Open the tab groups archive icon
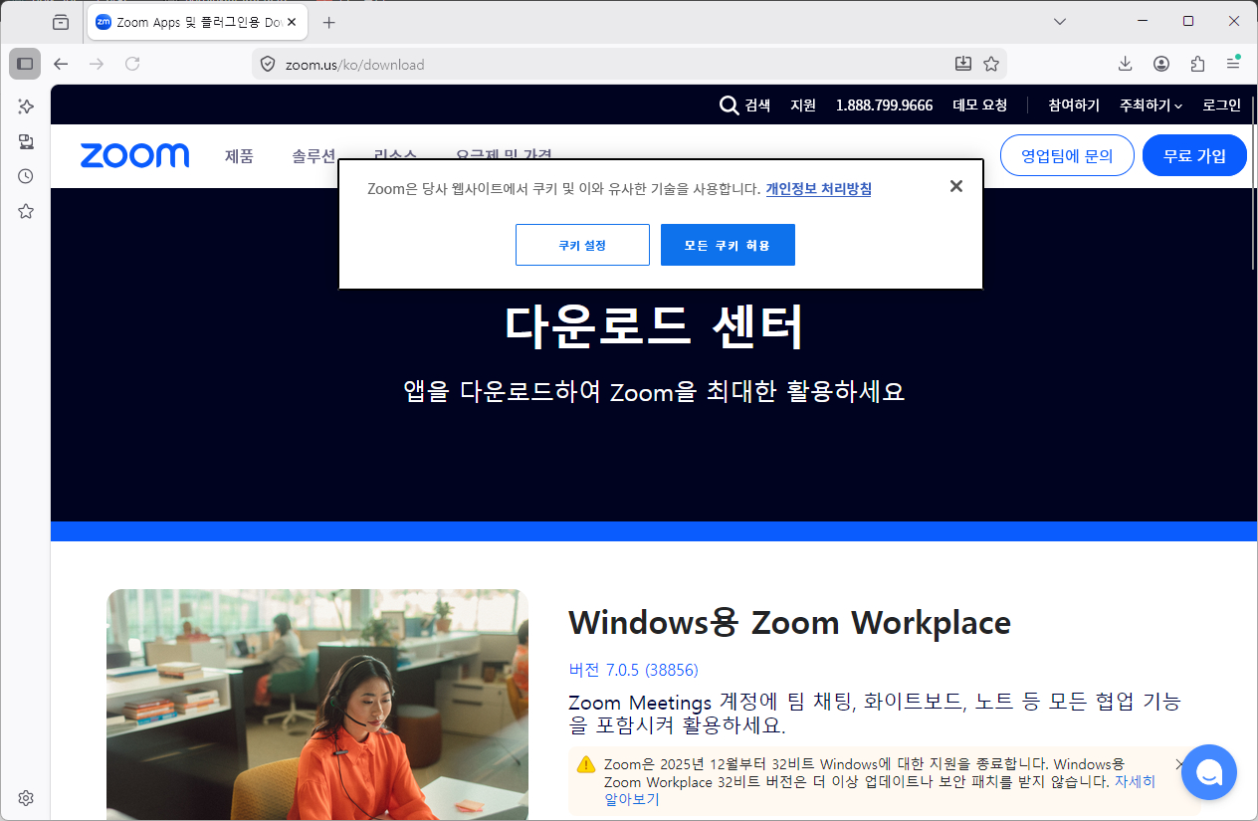This screenshot has width=1258, height=821. tap(61, 22)
